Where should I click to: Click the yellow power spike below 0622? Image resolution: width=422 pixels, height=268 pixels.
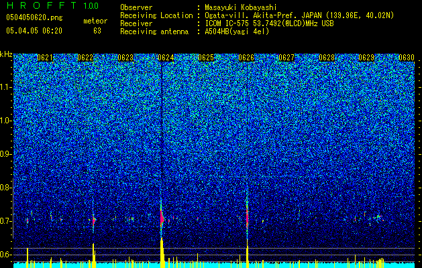(94, 255)
